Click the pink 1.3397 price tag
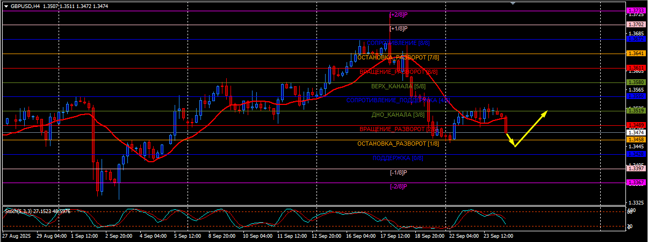This screenshot has height=242, width=648. (x=636, y=169)
